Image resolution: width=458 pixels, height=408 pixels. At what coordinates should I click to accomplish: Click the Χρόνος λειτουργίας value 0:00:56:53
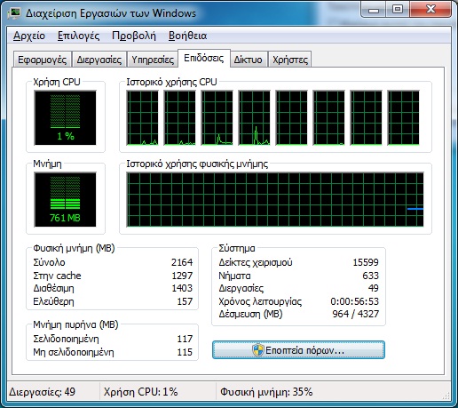pos(355,301)
